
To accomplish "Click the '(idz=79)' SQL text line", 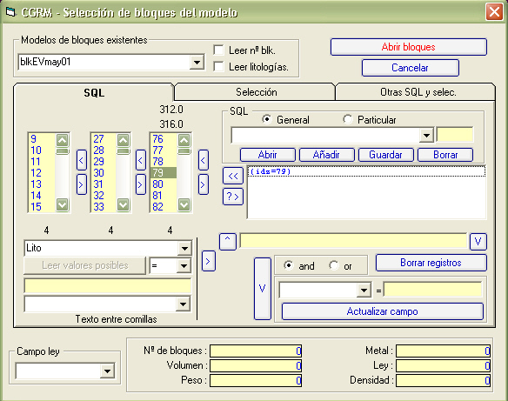I will (x=367, y=171).
